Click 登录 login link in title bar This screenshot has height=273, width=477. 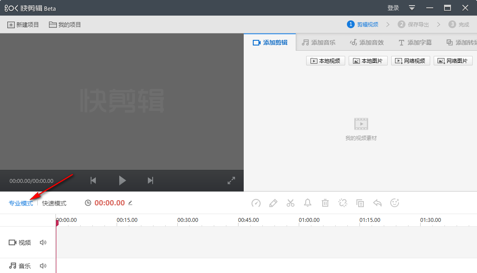pyautogui.click(x=393, y=8)
